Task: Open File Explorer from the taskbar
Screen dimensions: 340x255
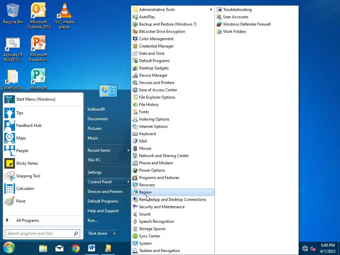Action: click(43, 248)
